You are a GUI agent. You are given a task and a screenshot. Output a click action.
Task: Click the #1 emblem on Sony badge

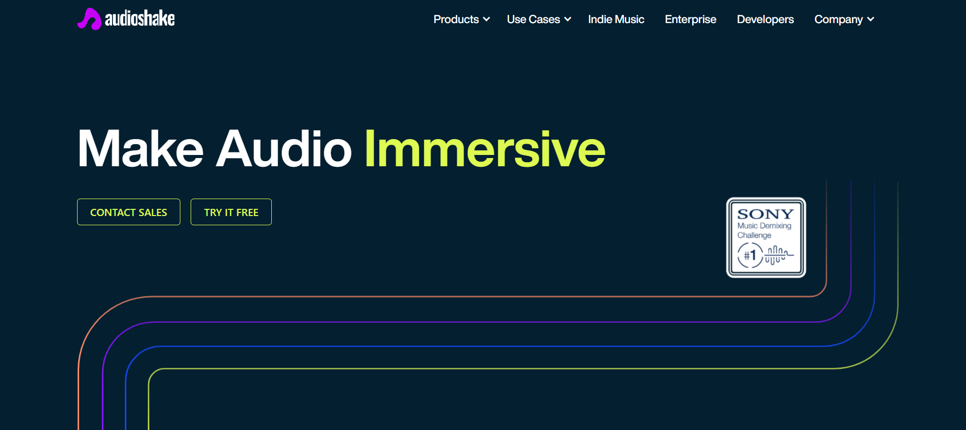[750, 255]
